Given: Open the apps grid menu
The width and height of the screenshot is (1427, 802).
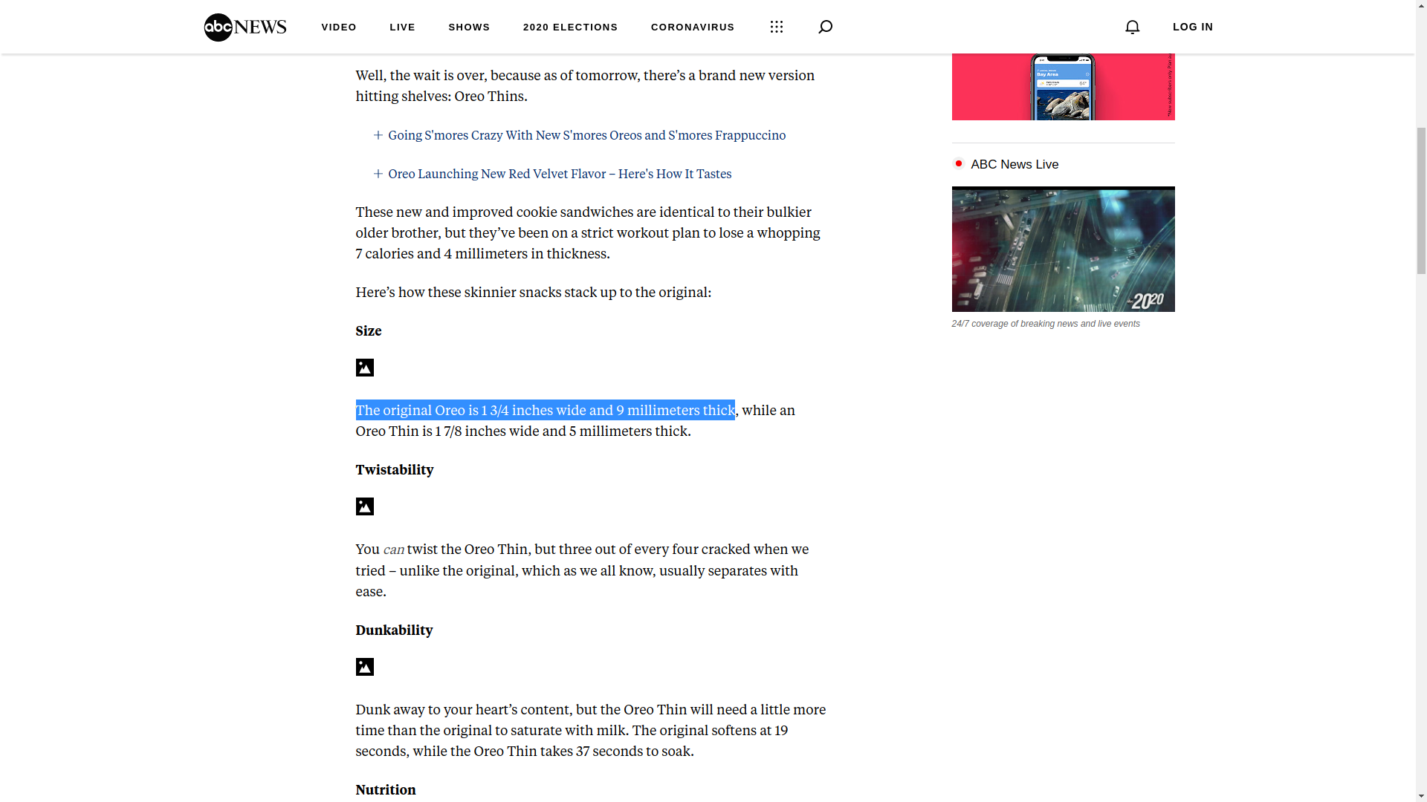Looking at the screenshot, I should [x=776, y=27].
